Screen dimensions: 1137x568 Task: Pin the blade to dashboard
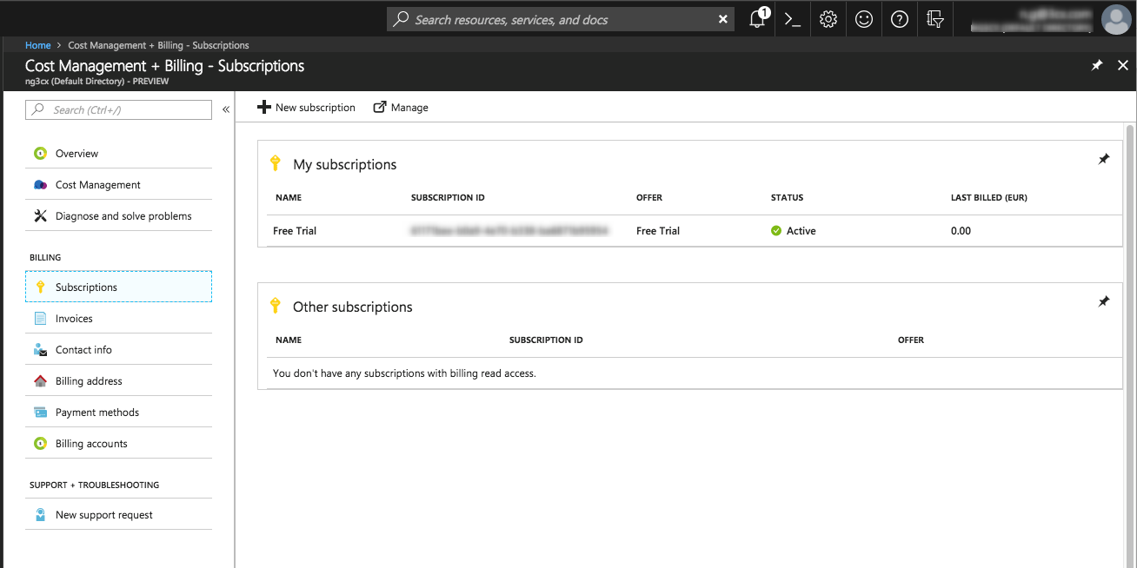coord(1097,65)
